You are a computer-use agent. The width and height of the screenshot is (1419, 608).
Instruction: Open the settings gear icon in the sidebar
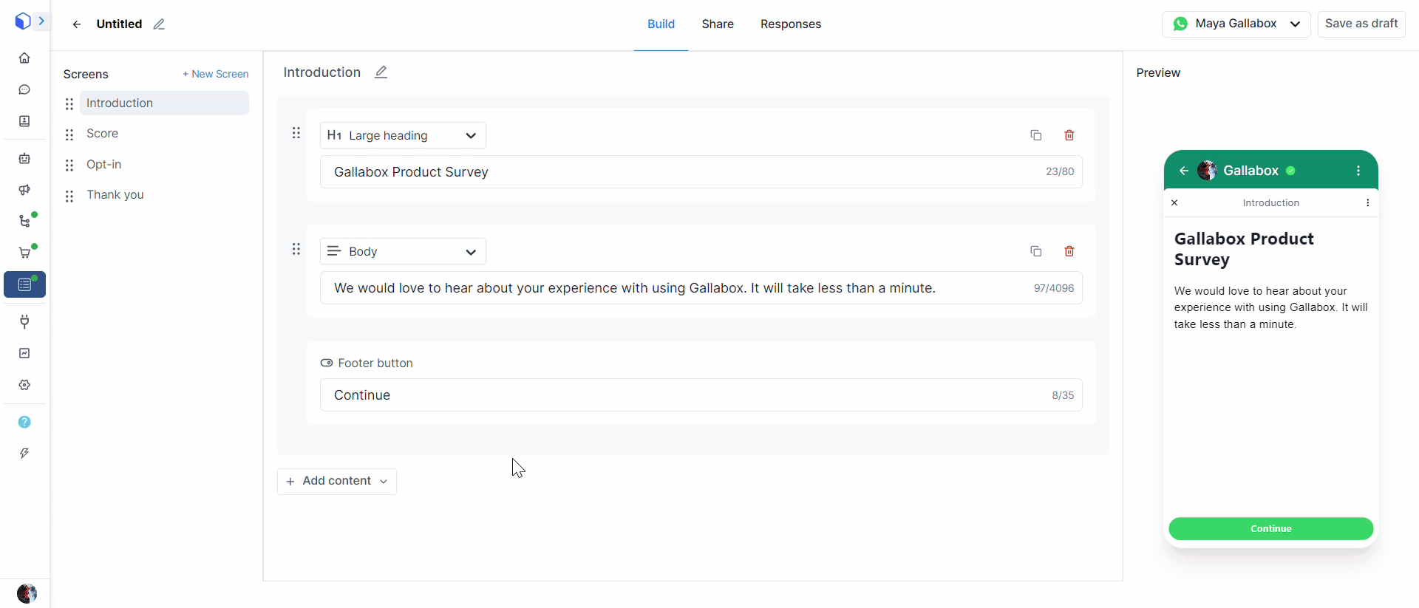(x=24, y=385)
